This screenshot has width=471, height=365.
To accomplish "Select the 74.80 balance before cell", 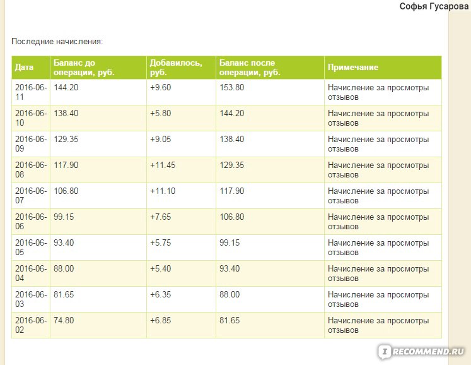I will (x=98, y=325).
